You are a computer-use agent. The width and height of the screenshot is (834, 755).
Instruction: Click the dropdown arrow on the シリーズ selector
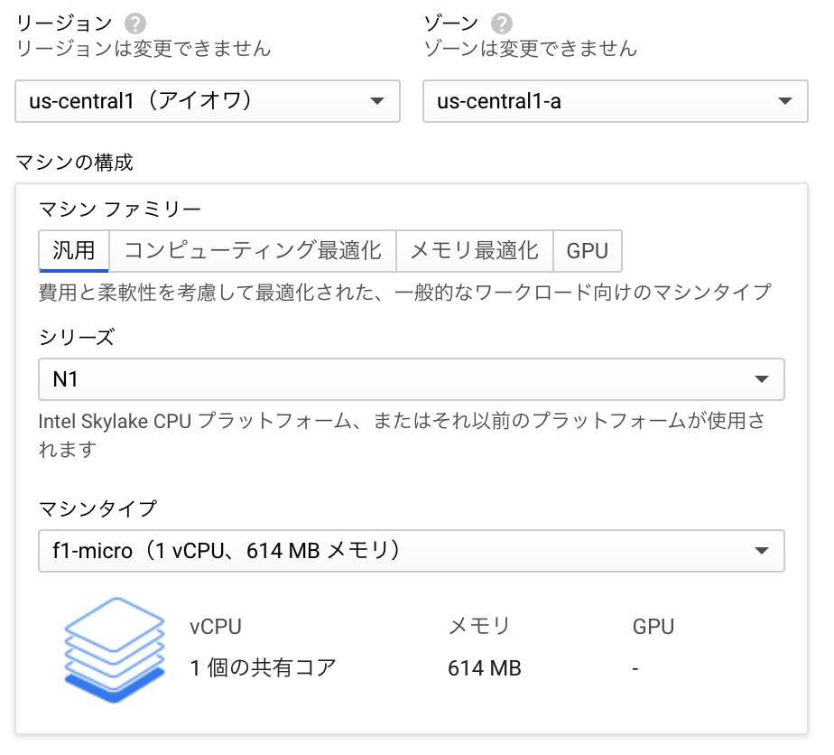coord(765,379)
